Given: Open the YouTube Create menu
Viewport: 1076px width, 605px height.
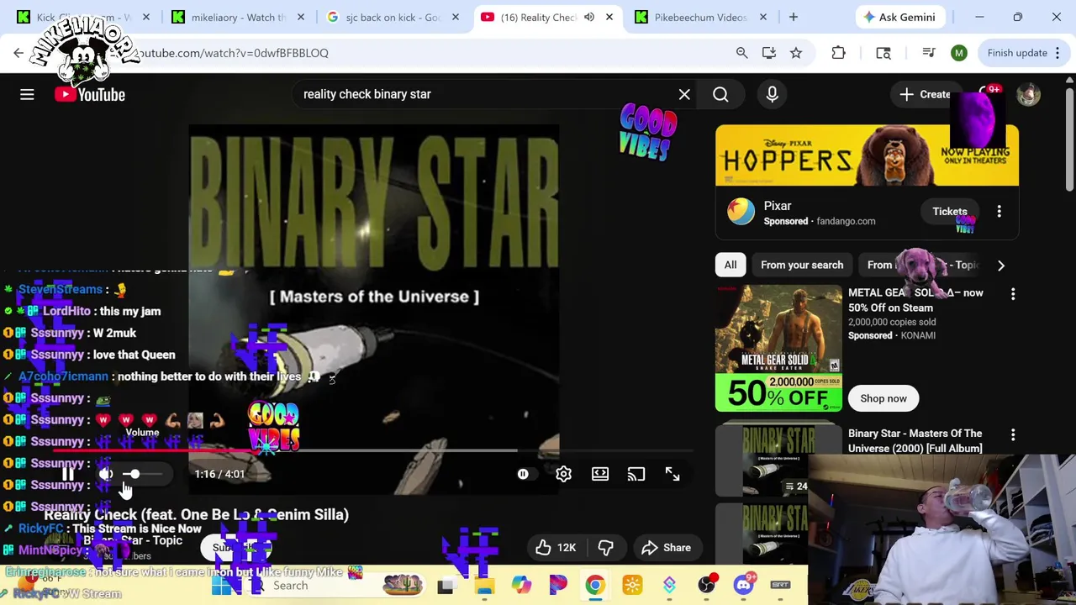Looking at the screenshot, I should pos(925,94).
